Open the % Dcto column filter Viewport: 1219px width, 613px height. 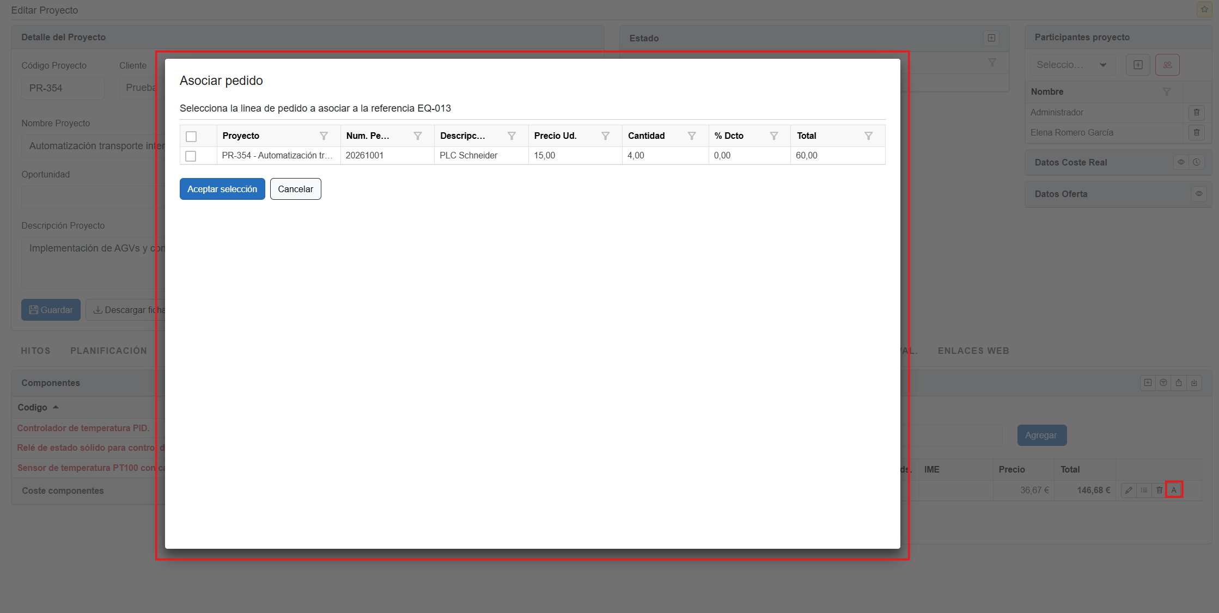pos(773,136)
